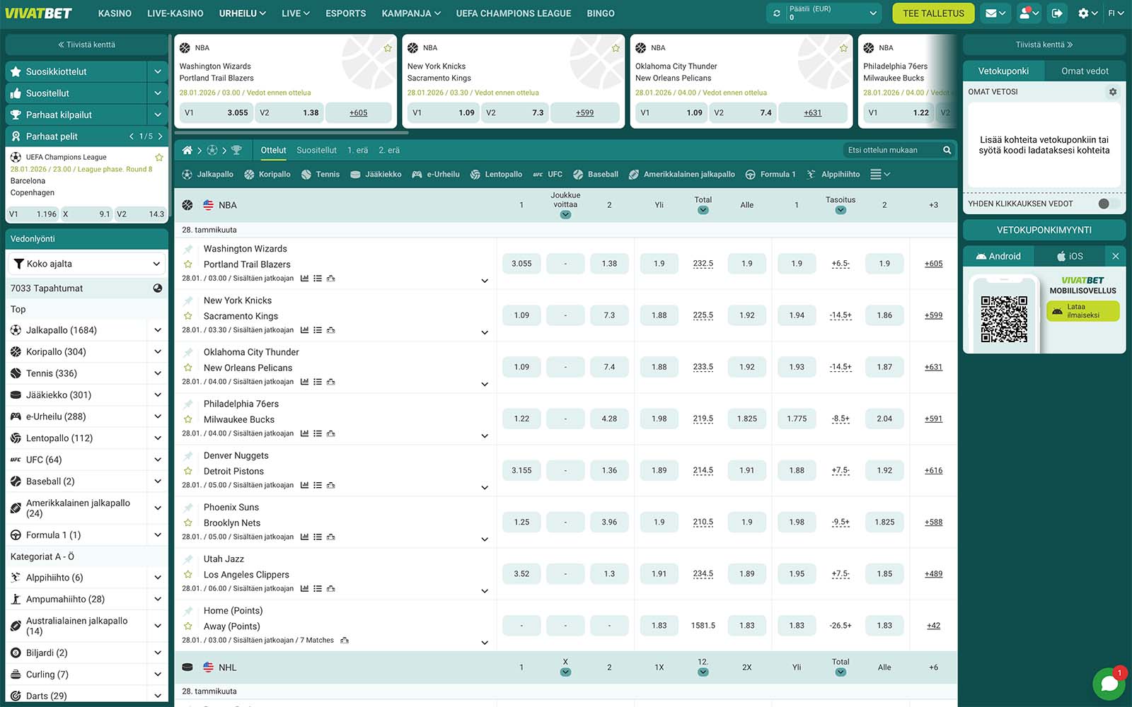Expand Suosikkiottelut section
This screenshot has width=1132, height=707.
point(157,71)
